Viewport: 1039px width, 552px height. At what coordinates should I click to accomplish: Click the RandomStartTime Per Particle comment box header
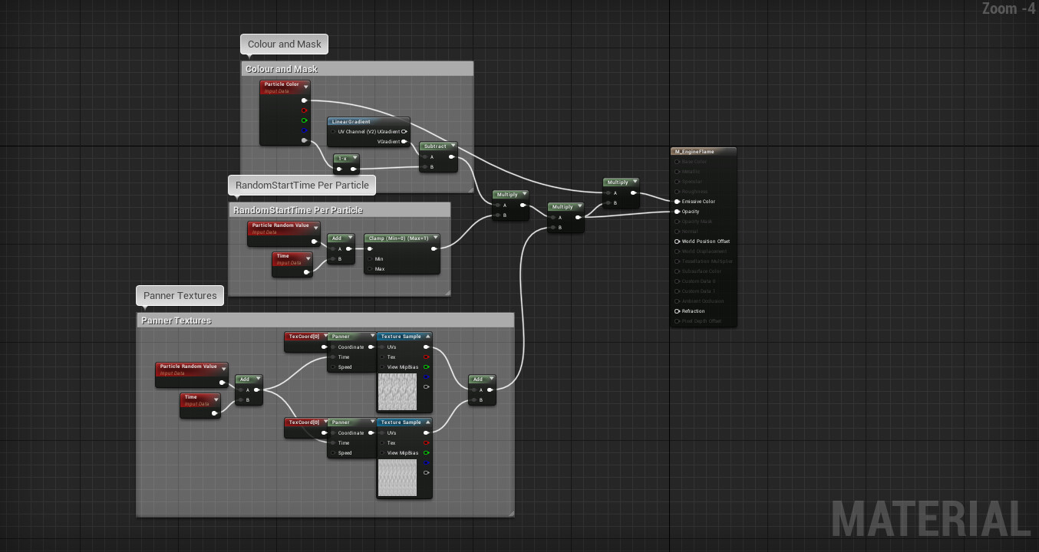pos(339,210)
